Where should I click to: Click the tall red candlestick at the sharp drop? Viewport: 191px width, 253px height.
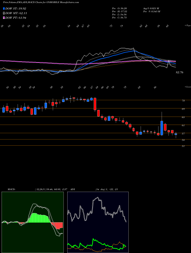click(95, 104)
